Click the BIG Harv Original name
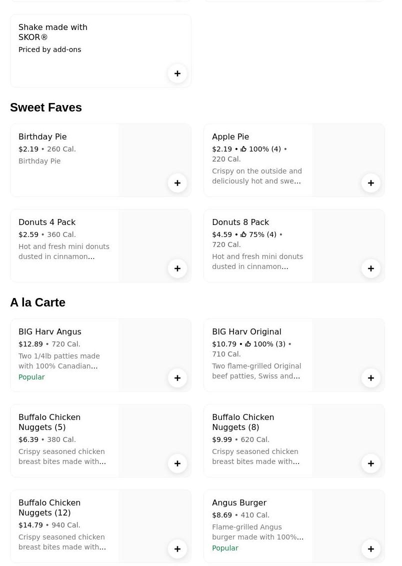Screen dimensions: 402x566 point(246,331)
